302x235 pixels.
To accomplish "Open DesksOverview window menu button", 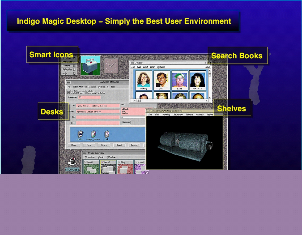I will pos(84,153).
